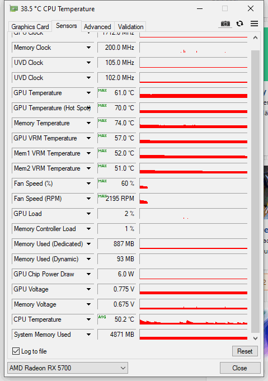Minimize the GPU-Z window
Screen dimensions: 268x381
coord(200,9)
